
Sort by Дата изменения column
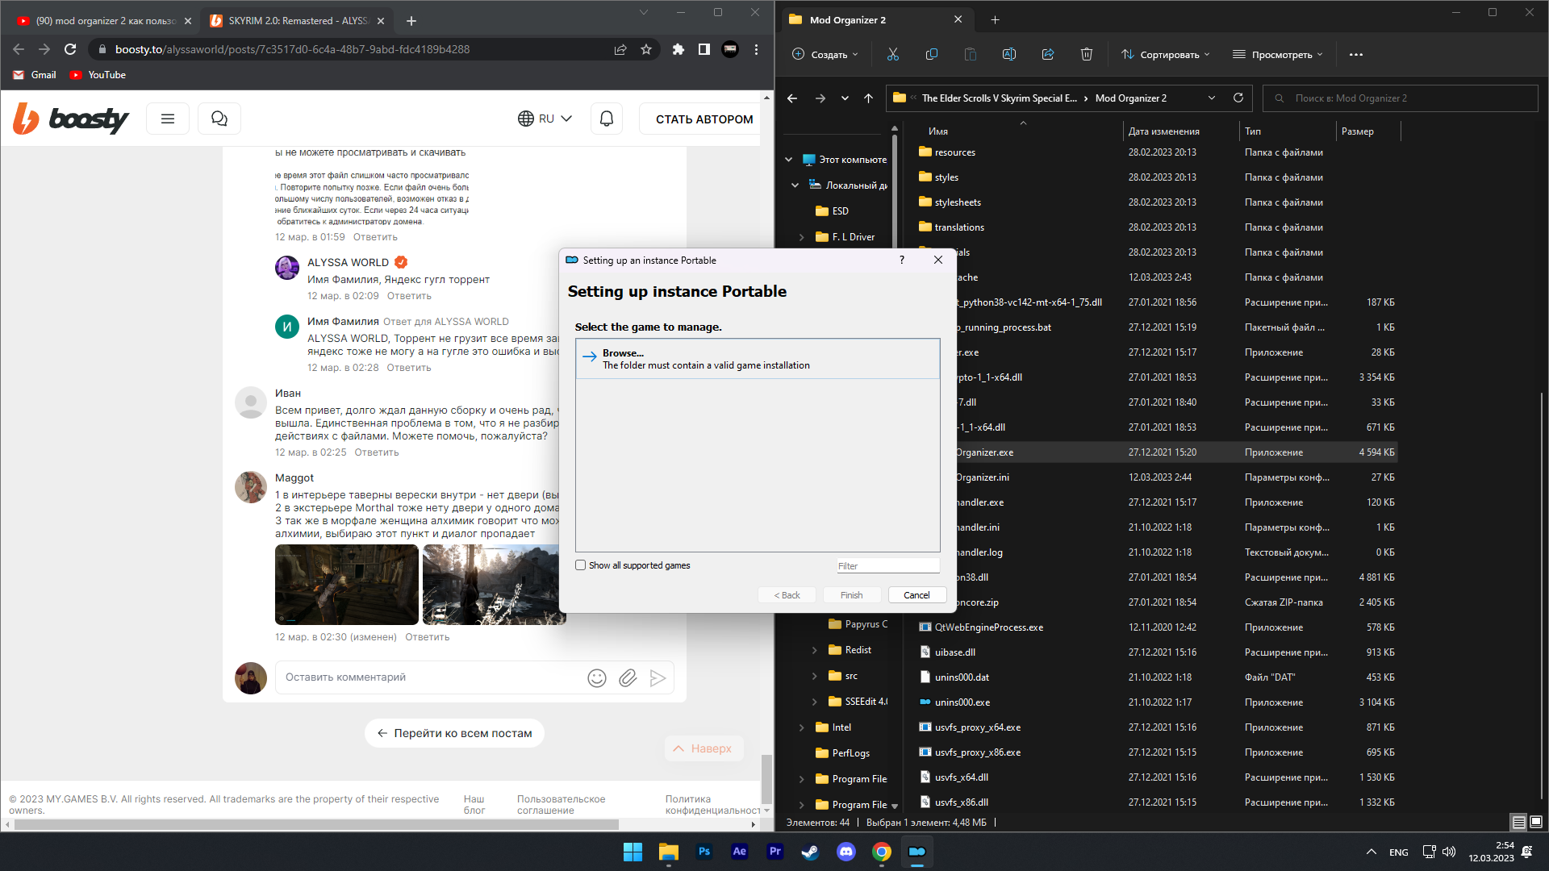tap(1163, 131)
